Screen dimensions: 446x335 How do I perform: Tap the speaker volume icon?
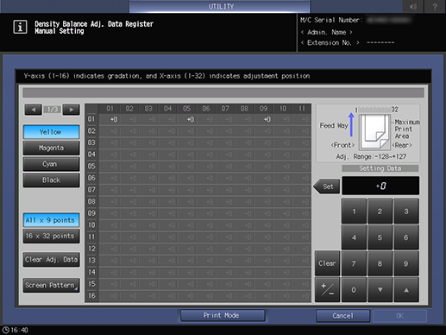tap(413, 6)
